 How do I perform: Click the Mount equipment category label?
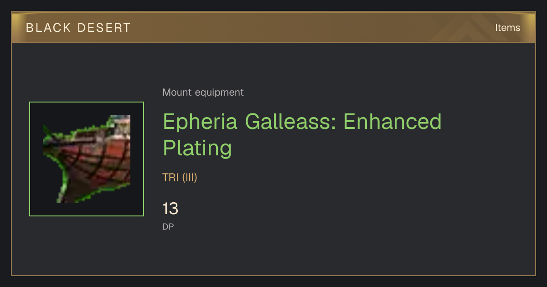[x=203, y=92]
